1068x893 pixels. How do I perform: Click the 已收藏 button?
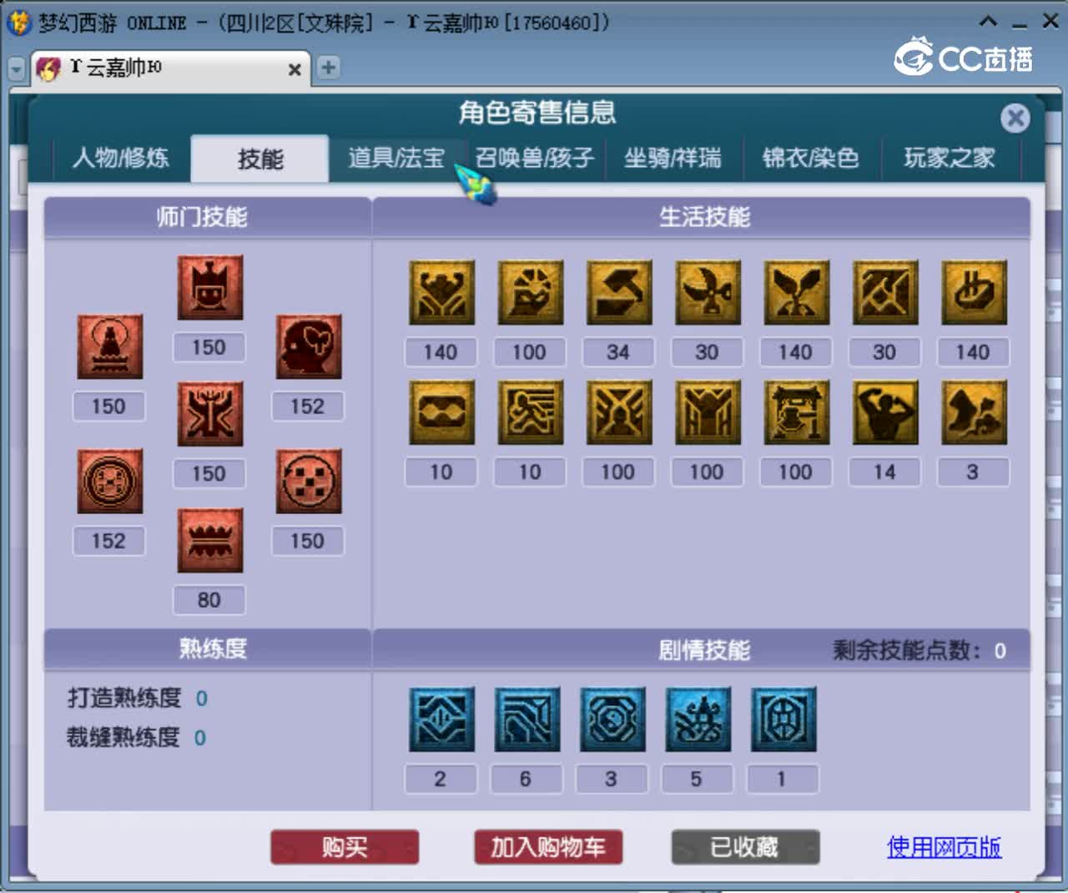(x=745, y=847)
